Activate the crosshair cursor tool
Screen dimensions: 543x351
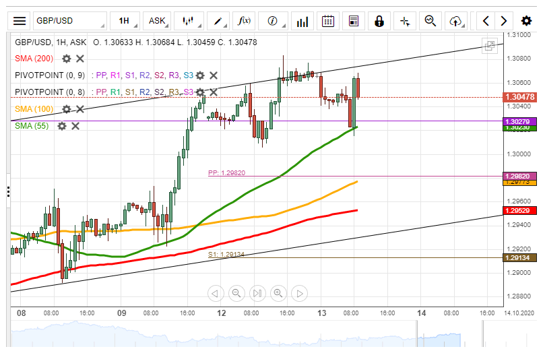click(405, 21)
